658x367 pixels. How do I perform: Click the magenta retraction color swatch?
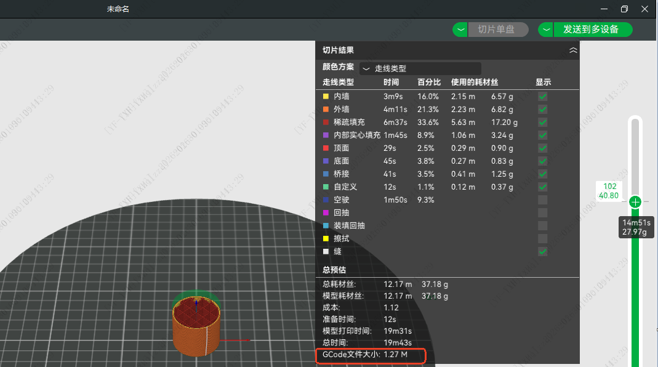pos(326,213)
